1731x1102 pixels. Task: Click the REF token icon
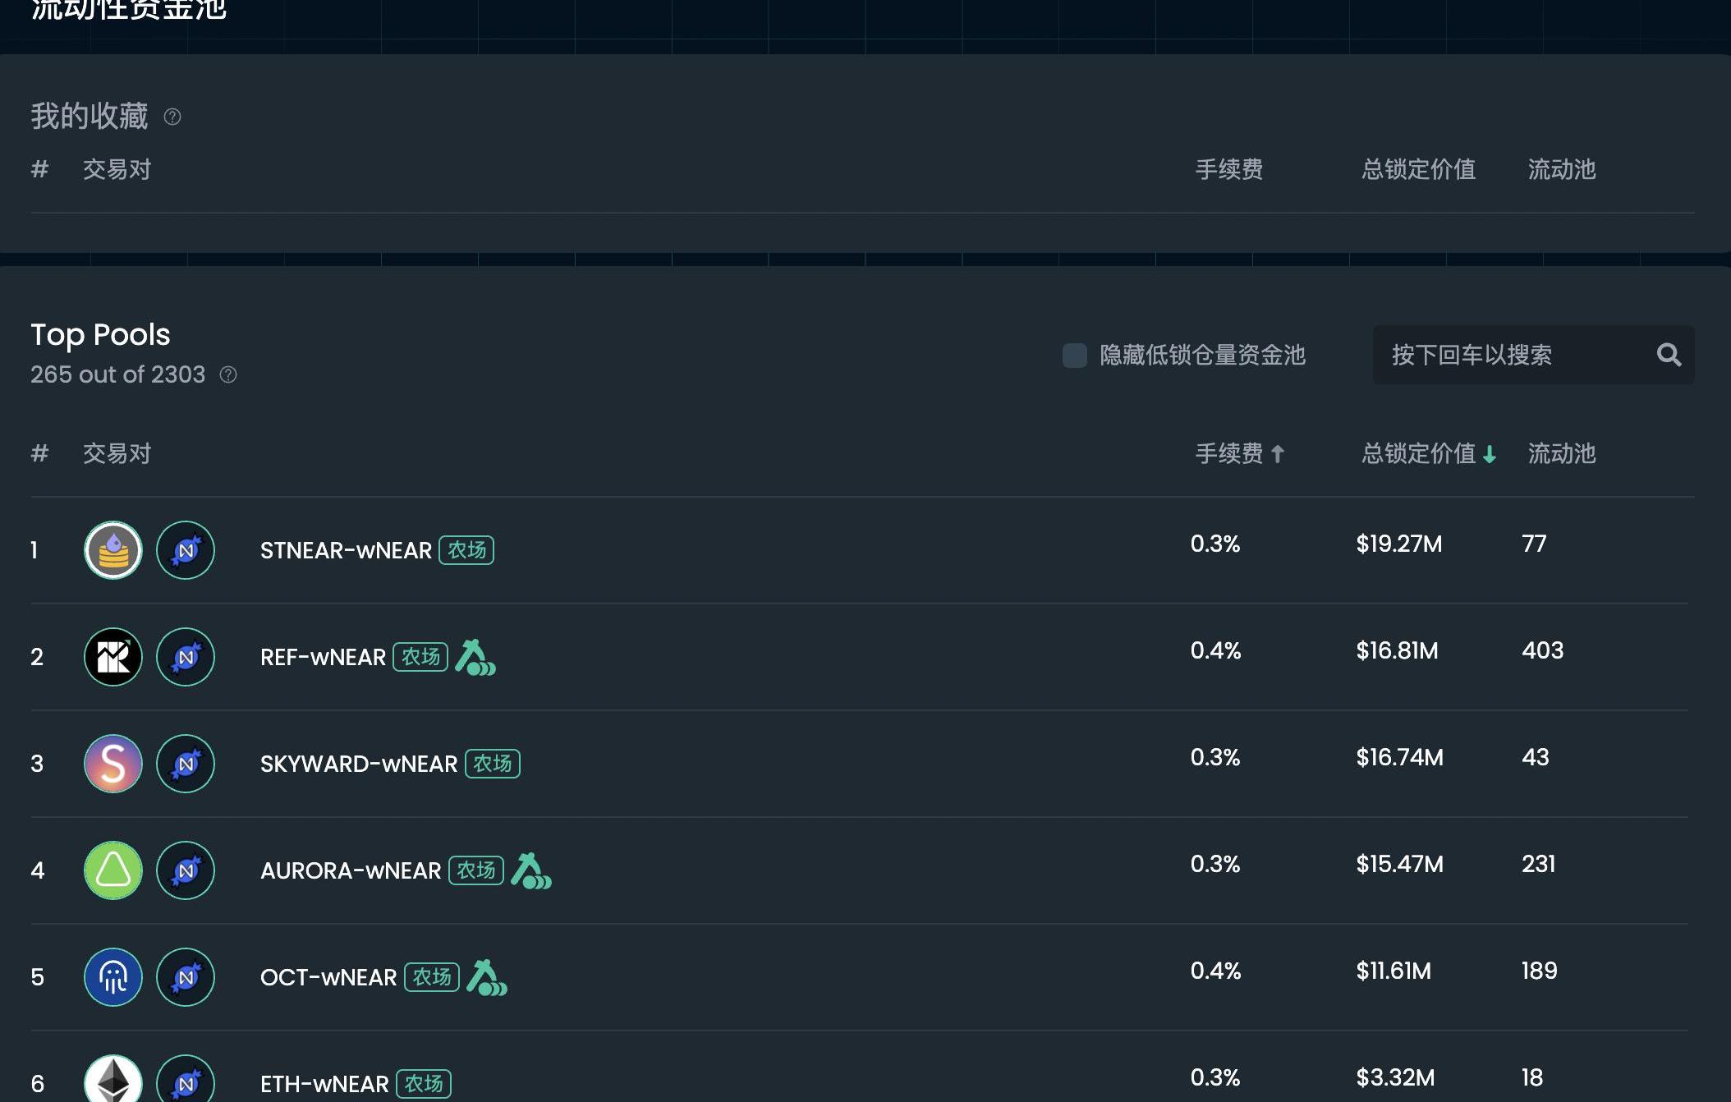(113, 657)
